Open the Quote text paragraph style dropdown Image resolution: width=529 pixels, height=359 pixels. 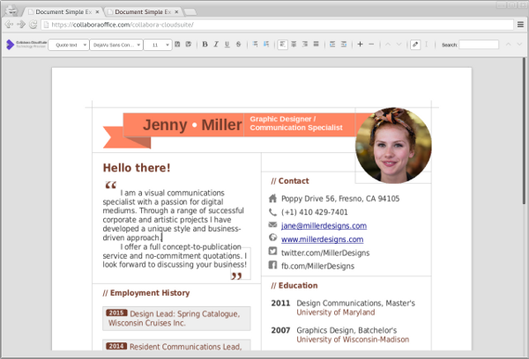69,45
